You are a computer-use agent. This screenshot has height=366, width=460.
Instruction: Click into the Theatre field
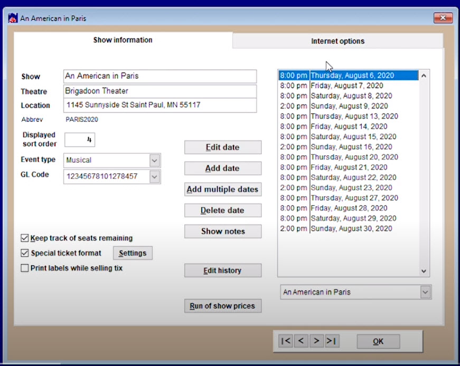pos(160,91)
